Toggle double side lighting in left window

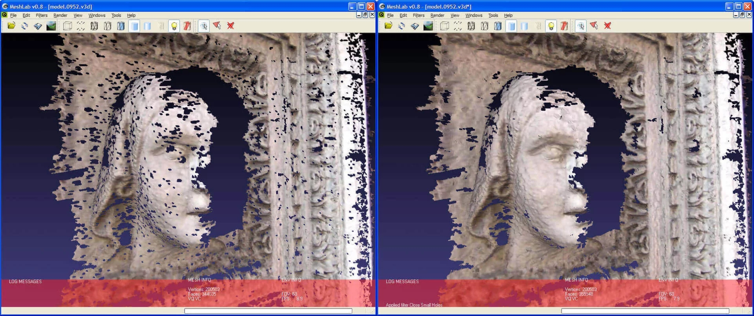click(x=187, y=26)
